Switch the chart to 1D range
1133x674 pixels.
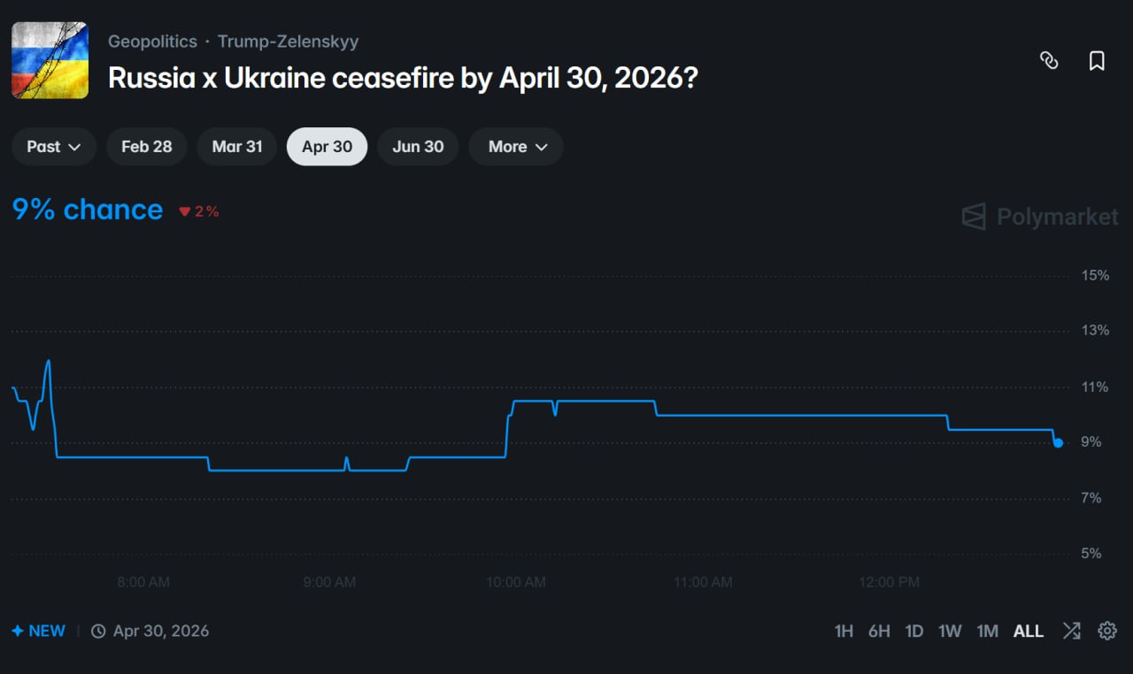pyautogui.click(x=914, y=631)
